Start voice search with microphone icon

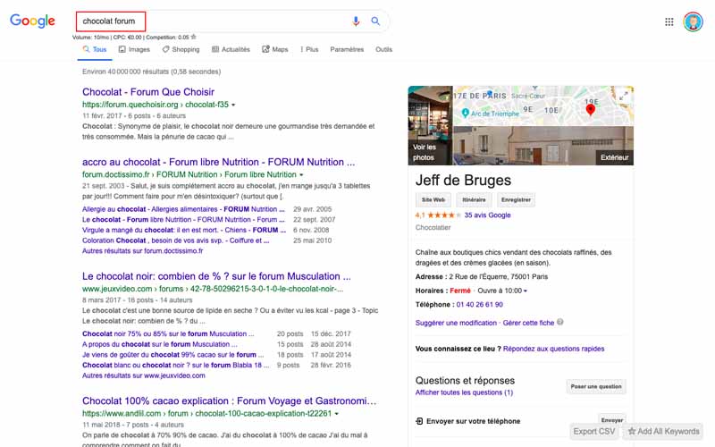[356, 21]
